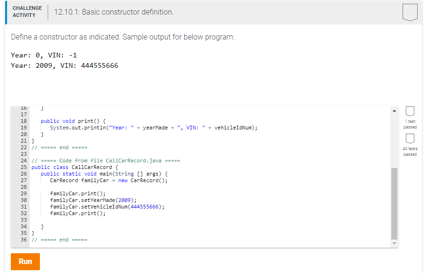Click the 'familyCar.setVehicleIdNum(444555666);' line
This screenshot has height=273, width=427.
pyautogui.click(x=107, y=207)
